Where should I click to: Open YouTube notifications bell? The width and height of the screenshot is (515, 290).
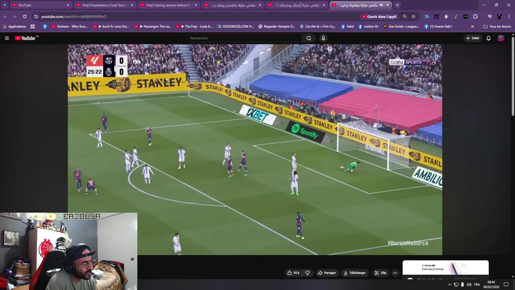(488, 38)
